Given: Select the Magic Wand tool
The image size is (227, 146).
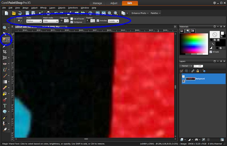Looking at the screenshot, I should (x=5, y=40).
